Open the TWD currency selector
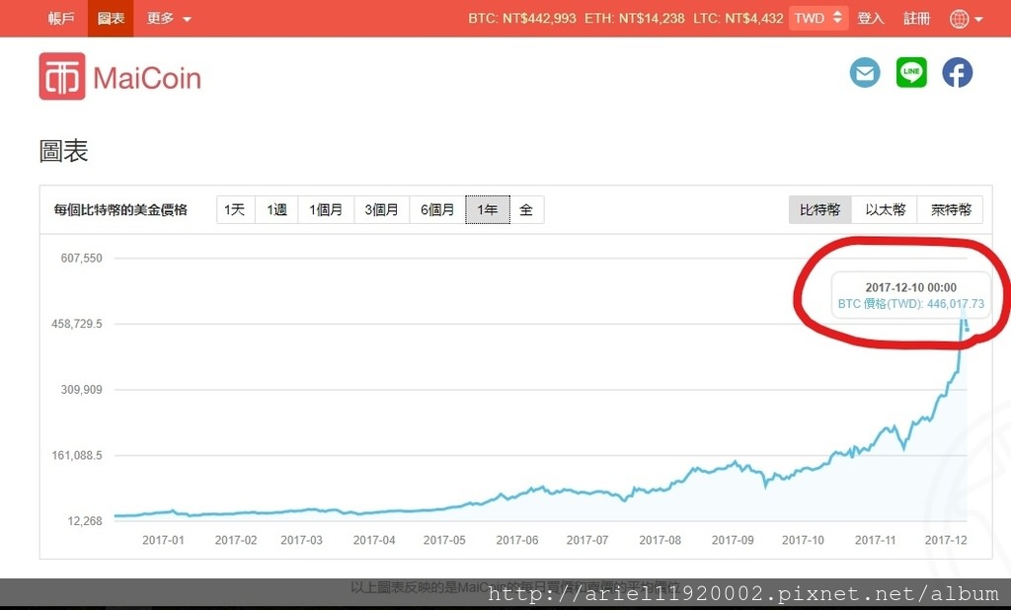 [818, 18]
